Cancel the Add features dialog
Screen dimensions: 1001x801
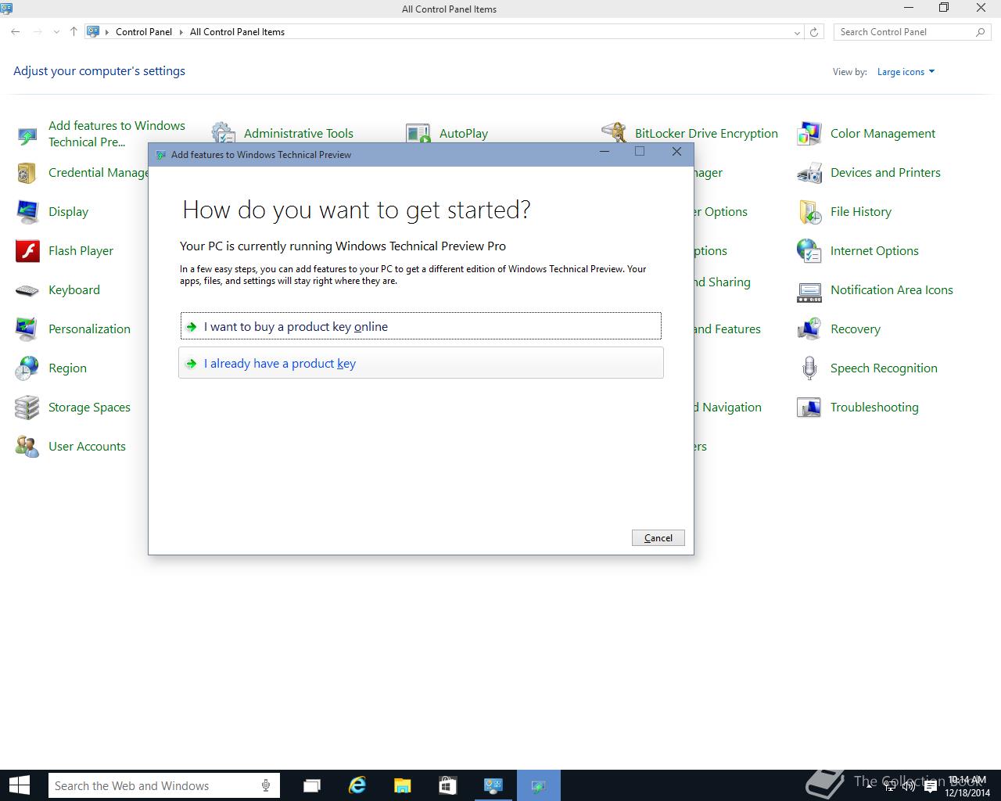coord(658,537)
